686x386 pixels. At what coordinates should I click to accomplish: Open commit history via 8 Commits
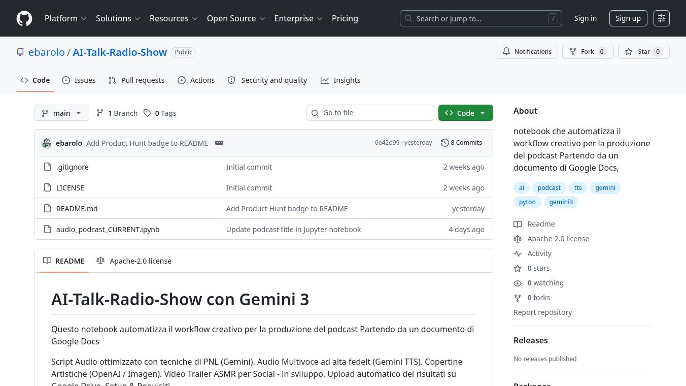462,143
